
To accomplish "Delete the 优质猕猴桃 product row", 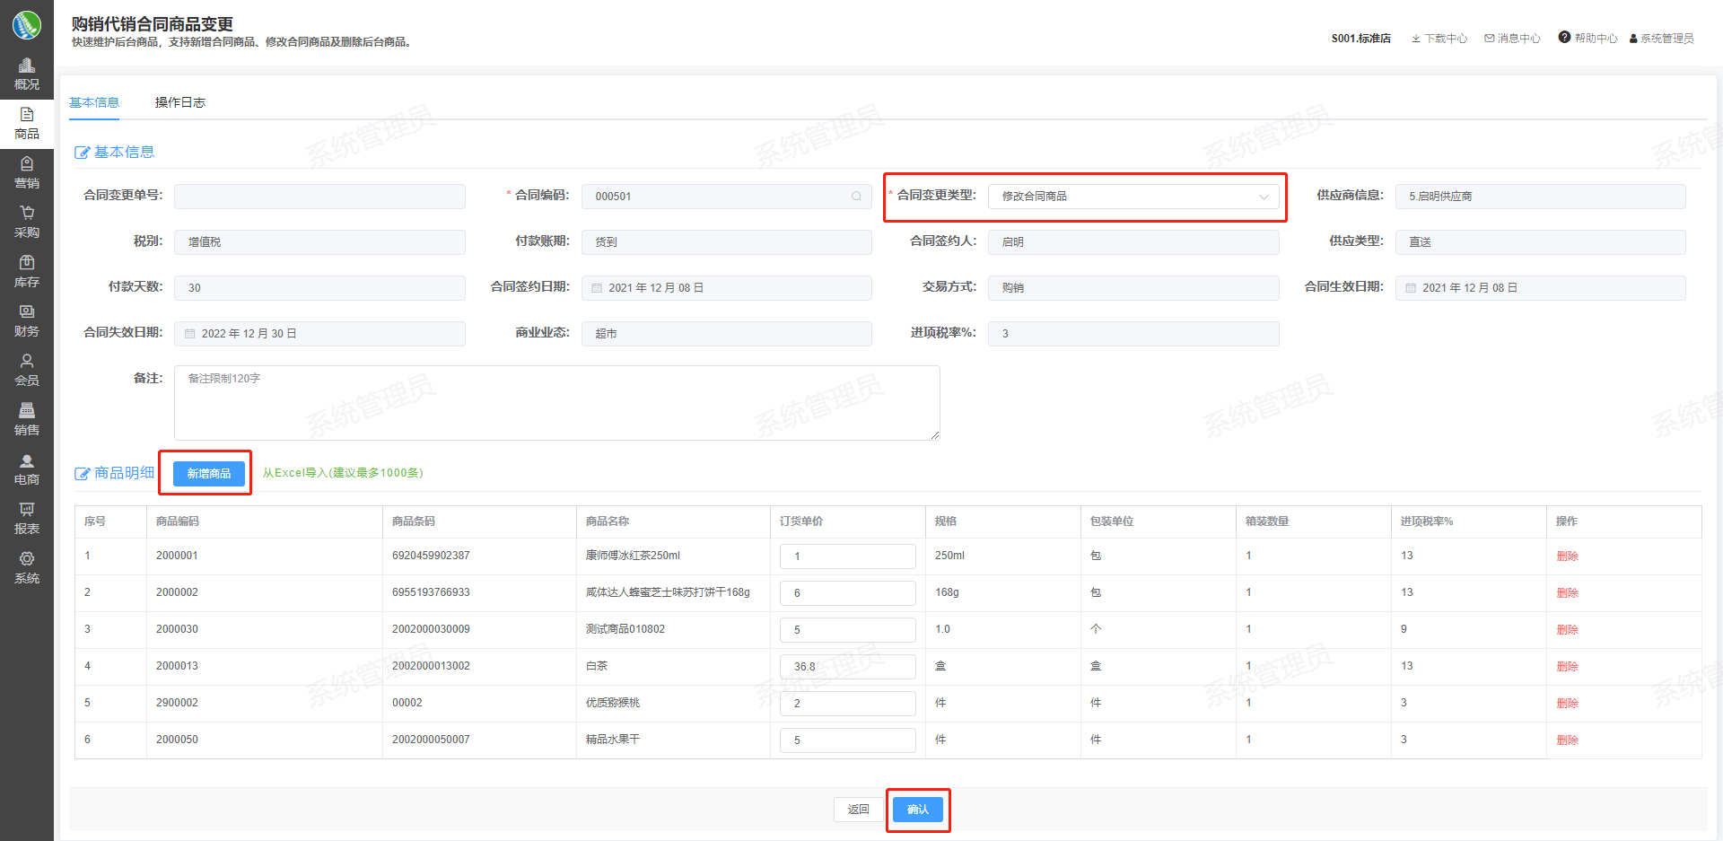I will 1567,704.
